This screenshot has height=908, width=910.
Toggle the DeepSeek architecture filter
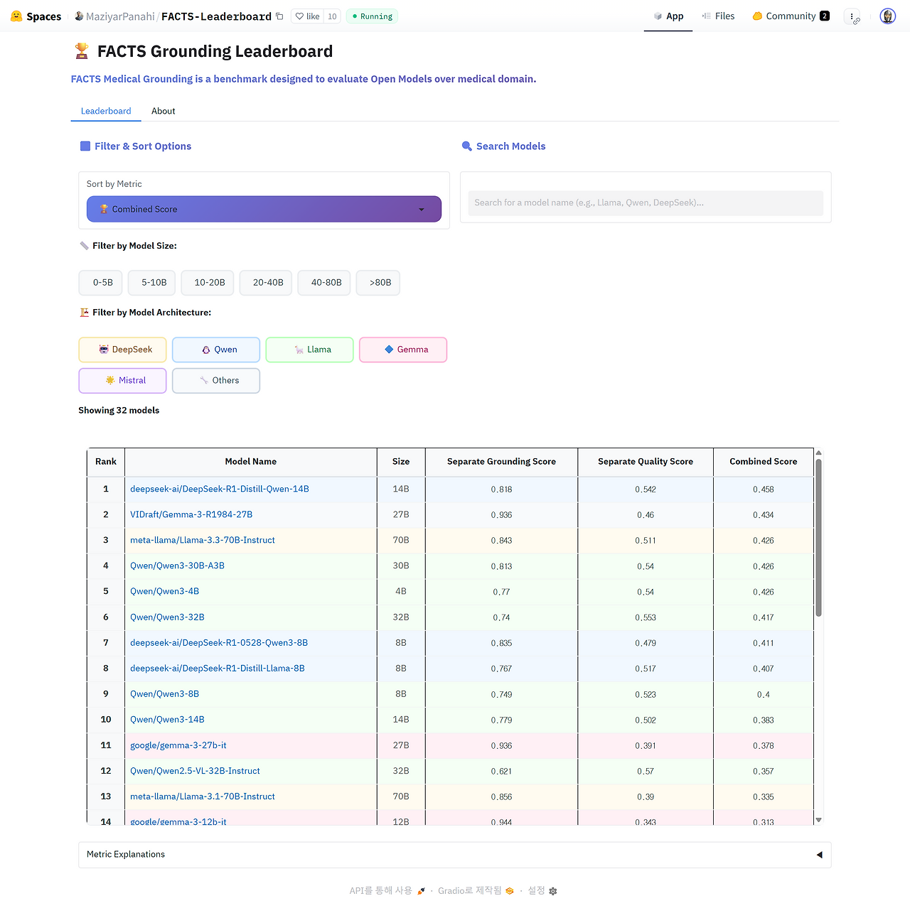tap(122, 350)
